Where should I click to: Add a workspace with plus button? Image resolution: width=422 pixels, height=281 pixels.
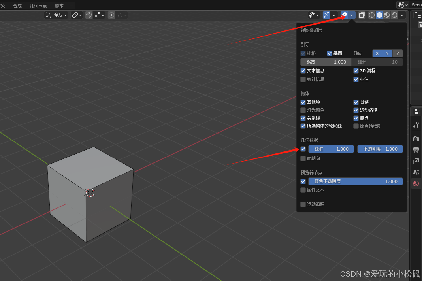[72, 6]
